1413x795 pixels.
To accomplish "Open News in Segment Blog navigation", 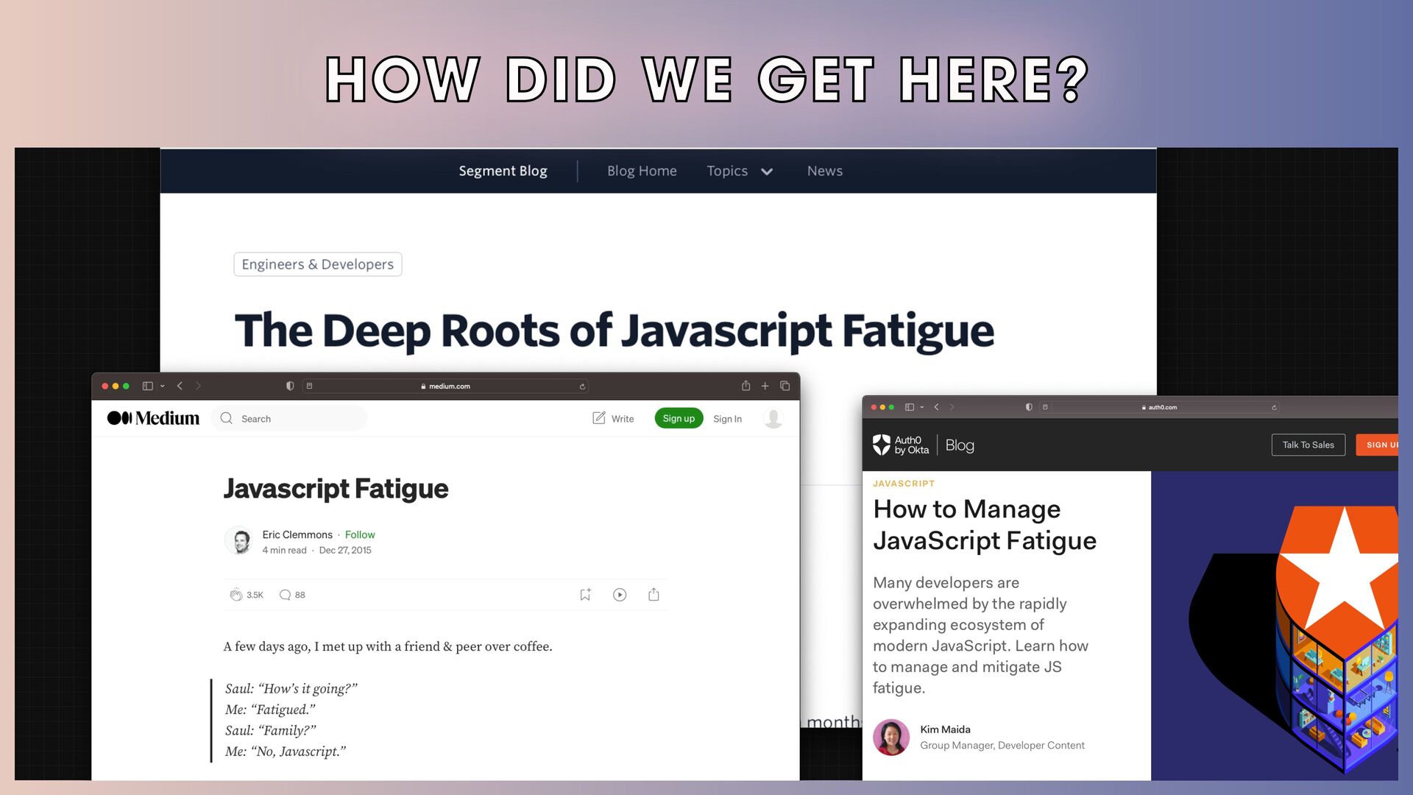I will (824, 171).
